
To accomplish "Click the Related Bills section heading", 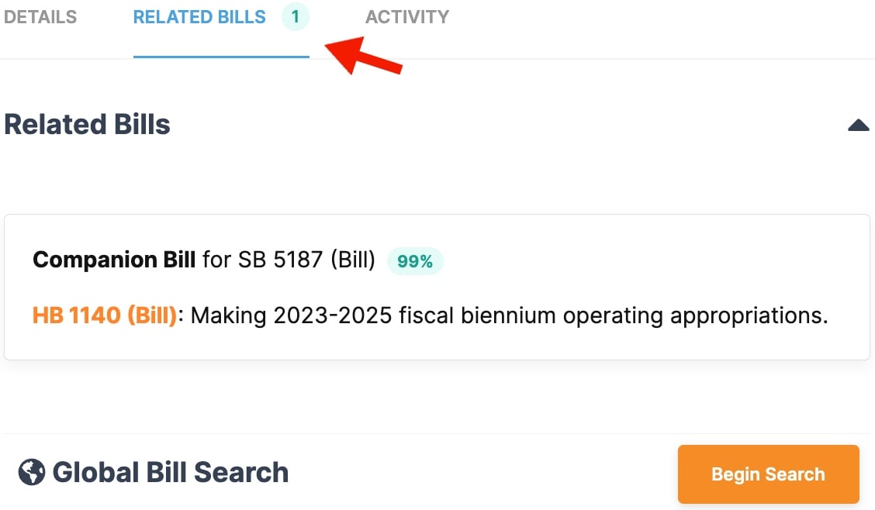I will (x=87, y=124).
